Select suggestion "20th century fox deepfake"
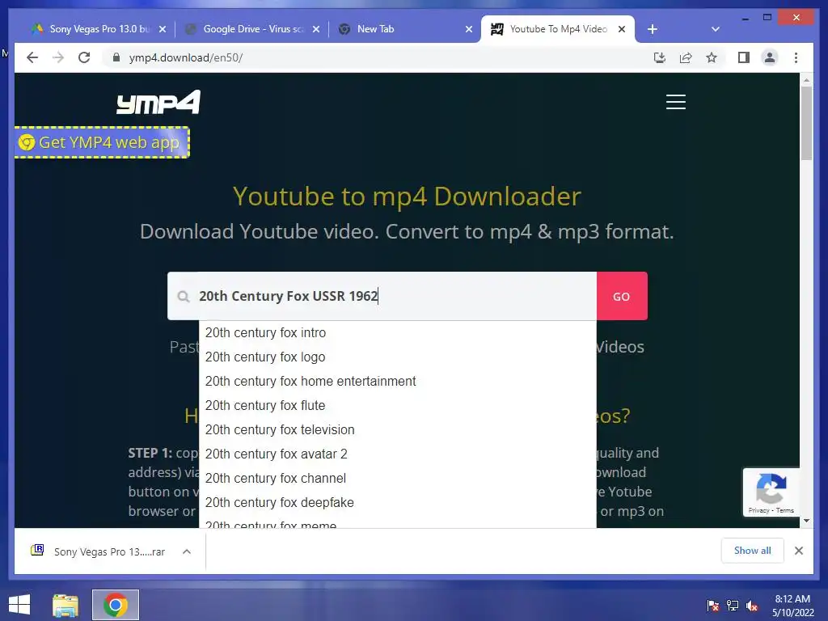Screen dimensions: 828x621 click(398, 503)
